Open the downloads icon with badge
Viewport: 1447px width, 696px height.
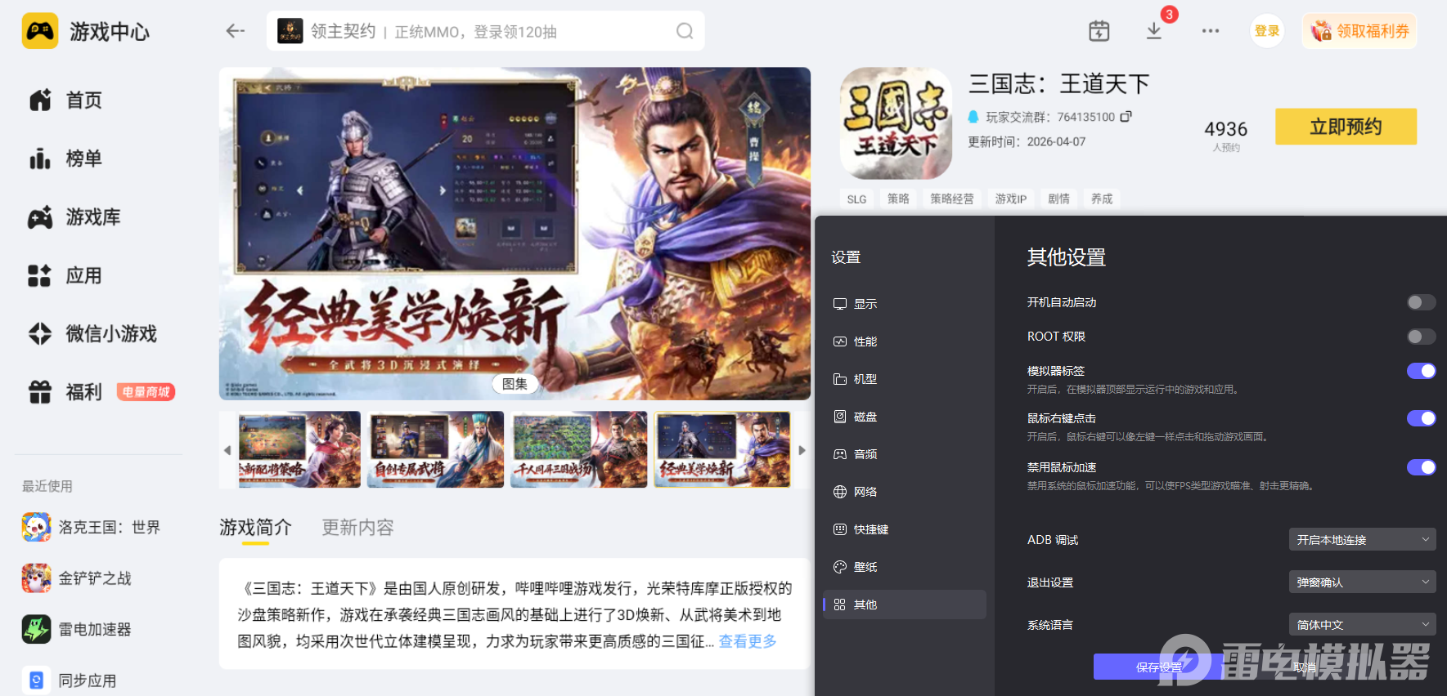pos(1154,31)
